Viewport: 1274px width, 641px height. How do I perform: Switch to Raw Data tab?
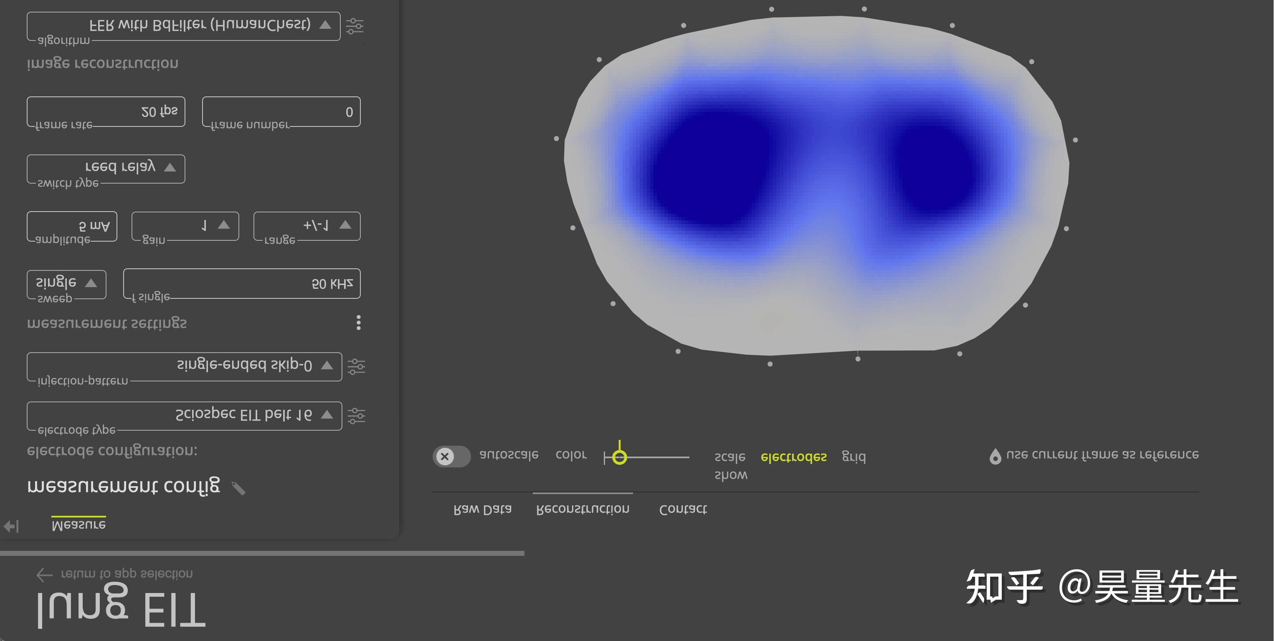coord(482,509)
